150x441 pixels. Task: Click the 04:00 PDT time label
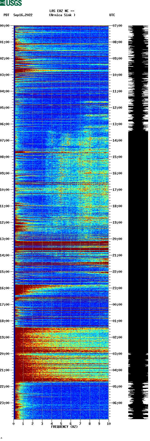click(5, 91)
